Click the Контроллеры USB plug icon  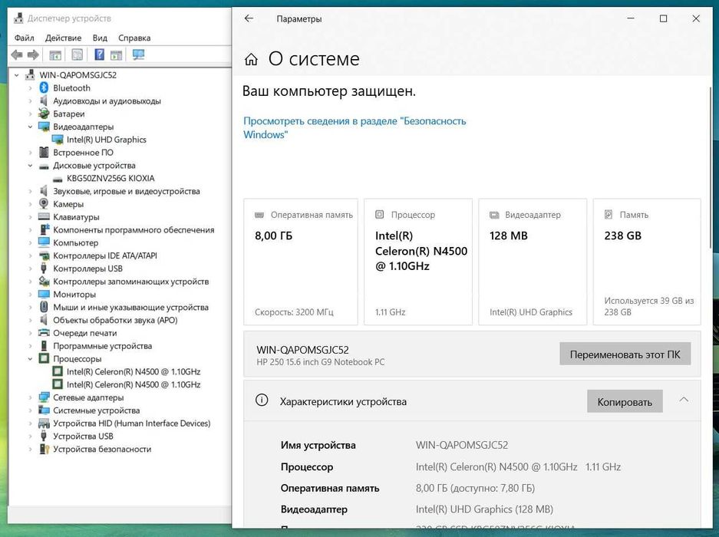coord(44,268)
